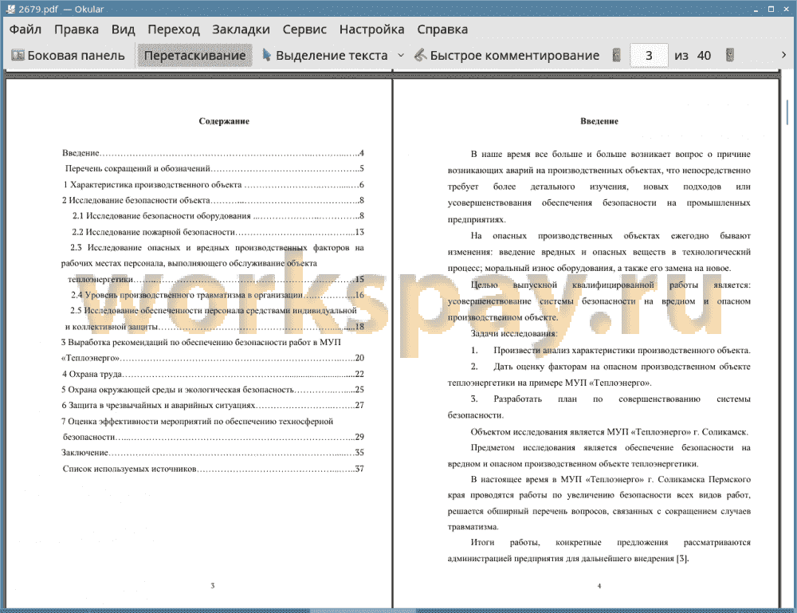
Task: Click Быстрое комментирование quick annotation button
Action: coord(507,56)
